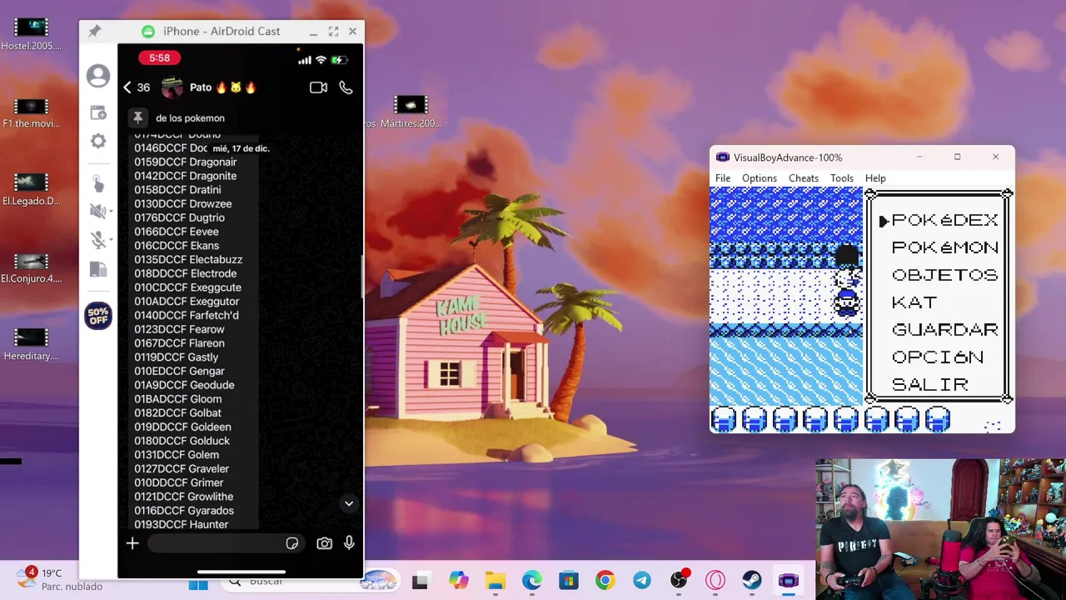
Task: Click POKéMON in the game menu
Action: coord(944,247)
